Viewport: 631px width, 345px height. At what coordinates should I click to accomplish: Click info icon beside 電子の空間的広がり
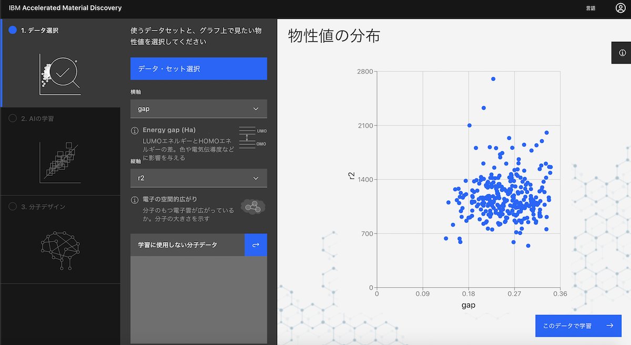(135, 200)
